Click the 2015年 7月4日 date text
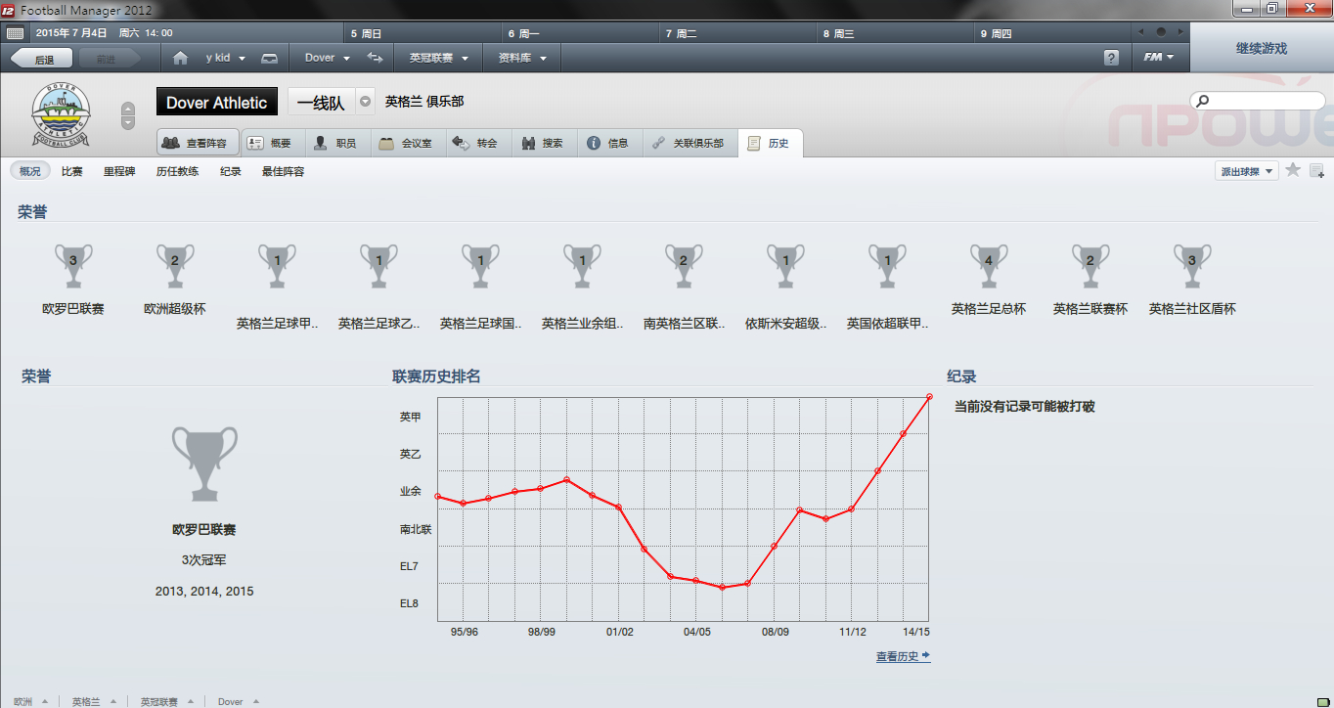Viewport: 1334px width, 708px height. click(71, 33)
